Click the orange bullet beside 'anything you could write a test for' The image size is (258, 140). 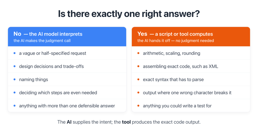(x=138, y=106)
